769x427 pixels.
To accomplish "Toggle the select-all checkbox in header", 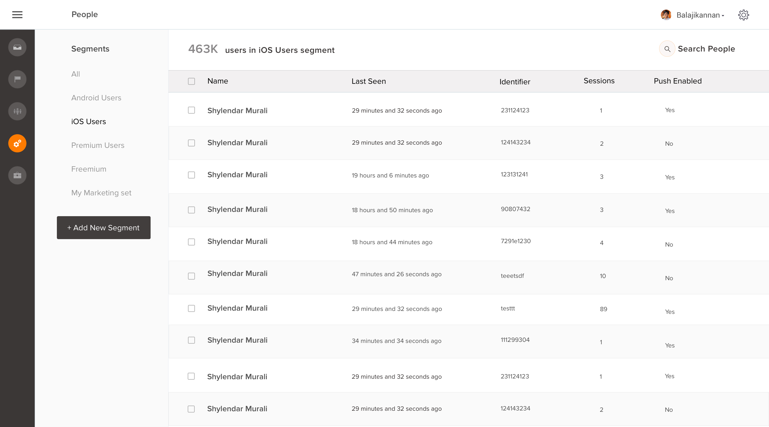I will [x=191, y=81].
